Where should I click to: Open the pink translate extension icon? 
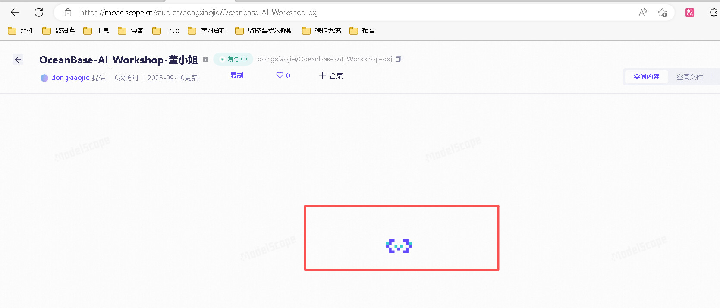(690, 13)
